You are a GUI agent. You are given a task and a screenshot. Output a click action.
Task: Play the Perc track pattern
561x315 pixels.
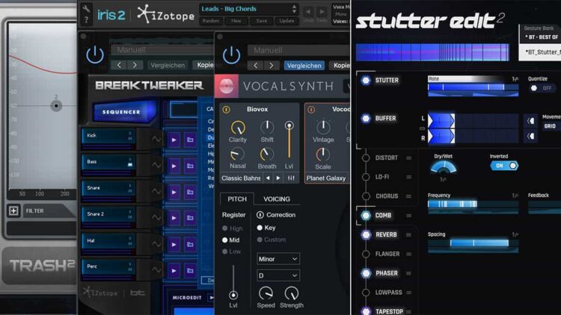point(174,271)
